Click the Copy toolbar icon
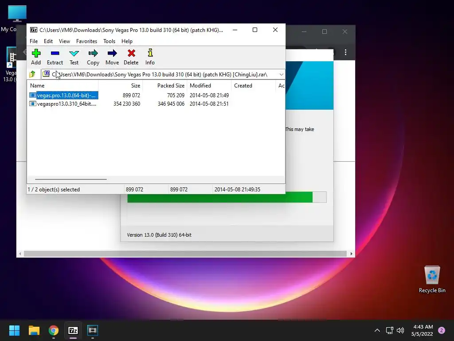This screenshot has height=341, width=454. (x=93, y=57)
